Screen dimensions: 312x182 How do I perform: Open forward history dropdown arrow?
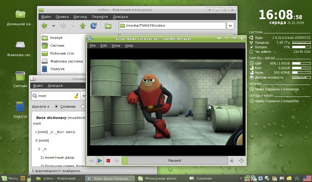73,25
